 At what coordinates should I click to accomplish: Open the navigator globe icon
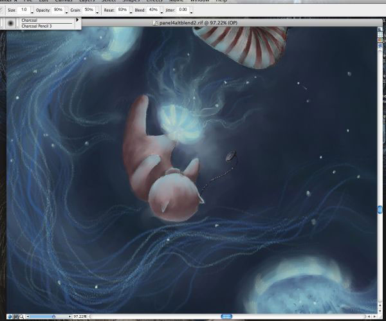[x=10, y=316]
